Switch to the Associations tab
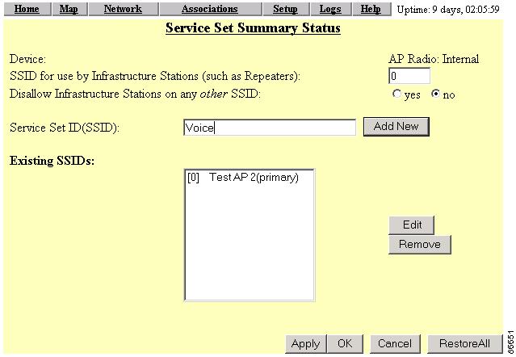516x357 pixels. [x=209, y=9]
